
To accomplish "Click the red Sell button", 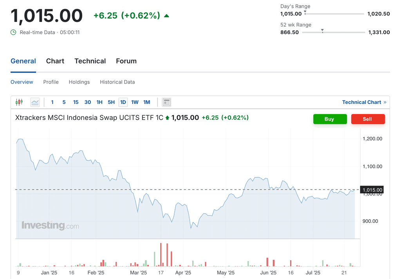I will (368, 119).
